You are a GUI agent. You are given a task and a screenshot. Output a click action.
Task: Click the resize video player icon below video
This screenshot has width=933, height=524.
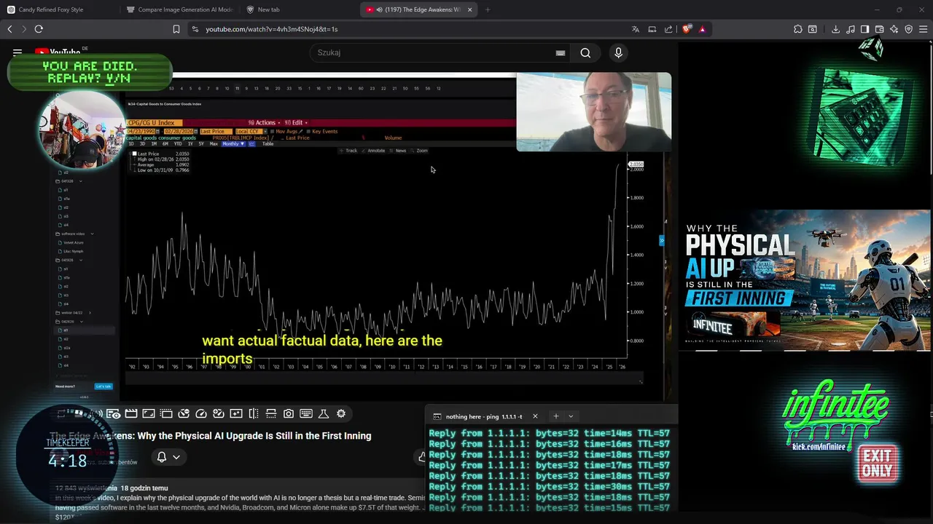click(149, 413)
